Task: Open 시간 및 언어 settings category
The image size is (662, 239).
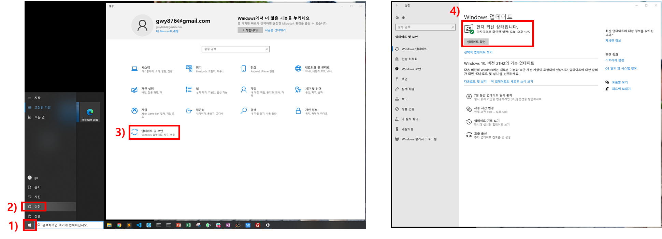Action: tap(309, 90)
